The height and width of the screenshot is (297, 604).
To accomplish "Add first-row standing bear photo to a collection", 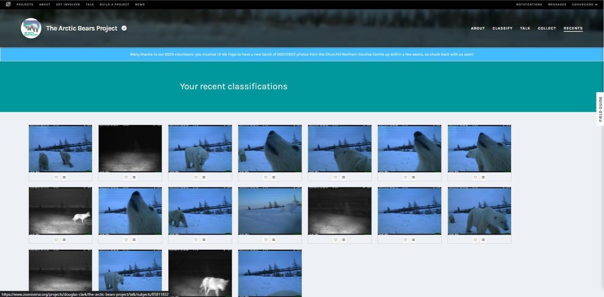I will point(204,178).
